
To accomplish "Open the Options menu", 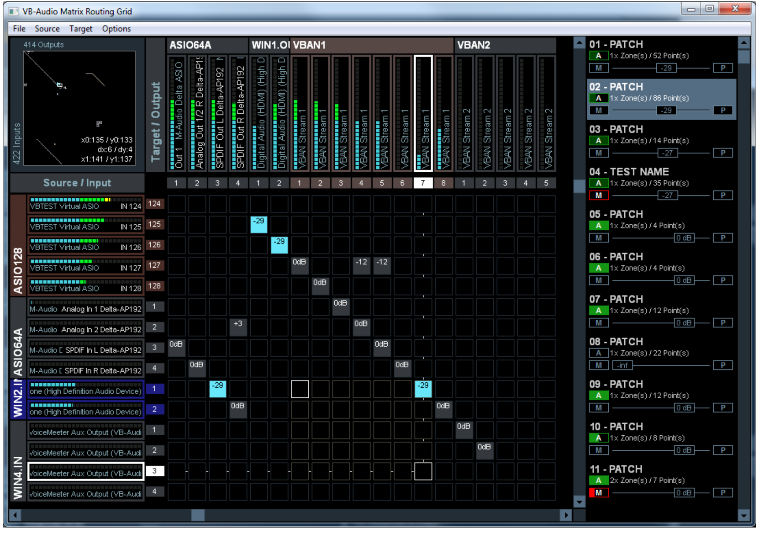I will point(116,29).
